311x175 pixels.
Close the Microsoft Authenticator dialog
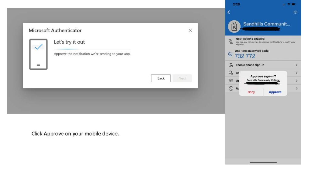[190, 30]
